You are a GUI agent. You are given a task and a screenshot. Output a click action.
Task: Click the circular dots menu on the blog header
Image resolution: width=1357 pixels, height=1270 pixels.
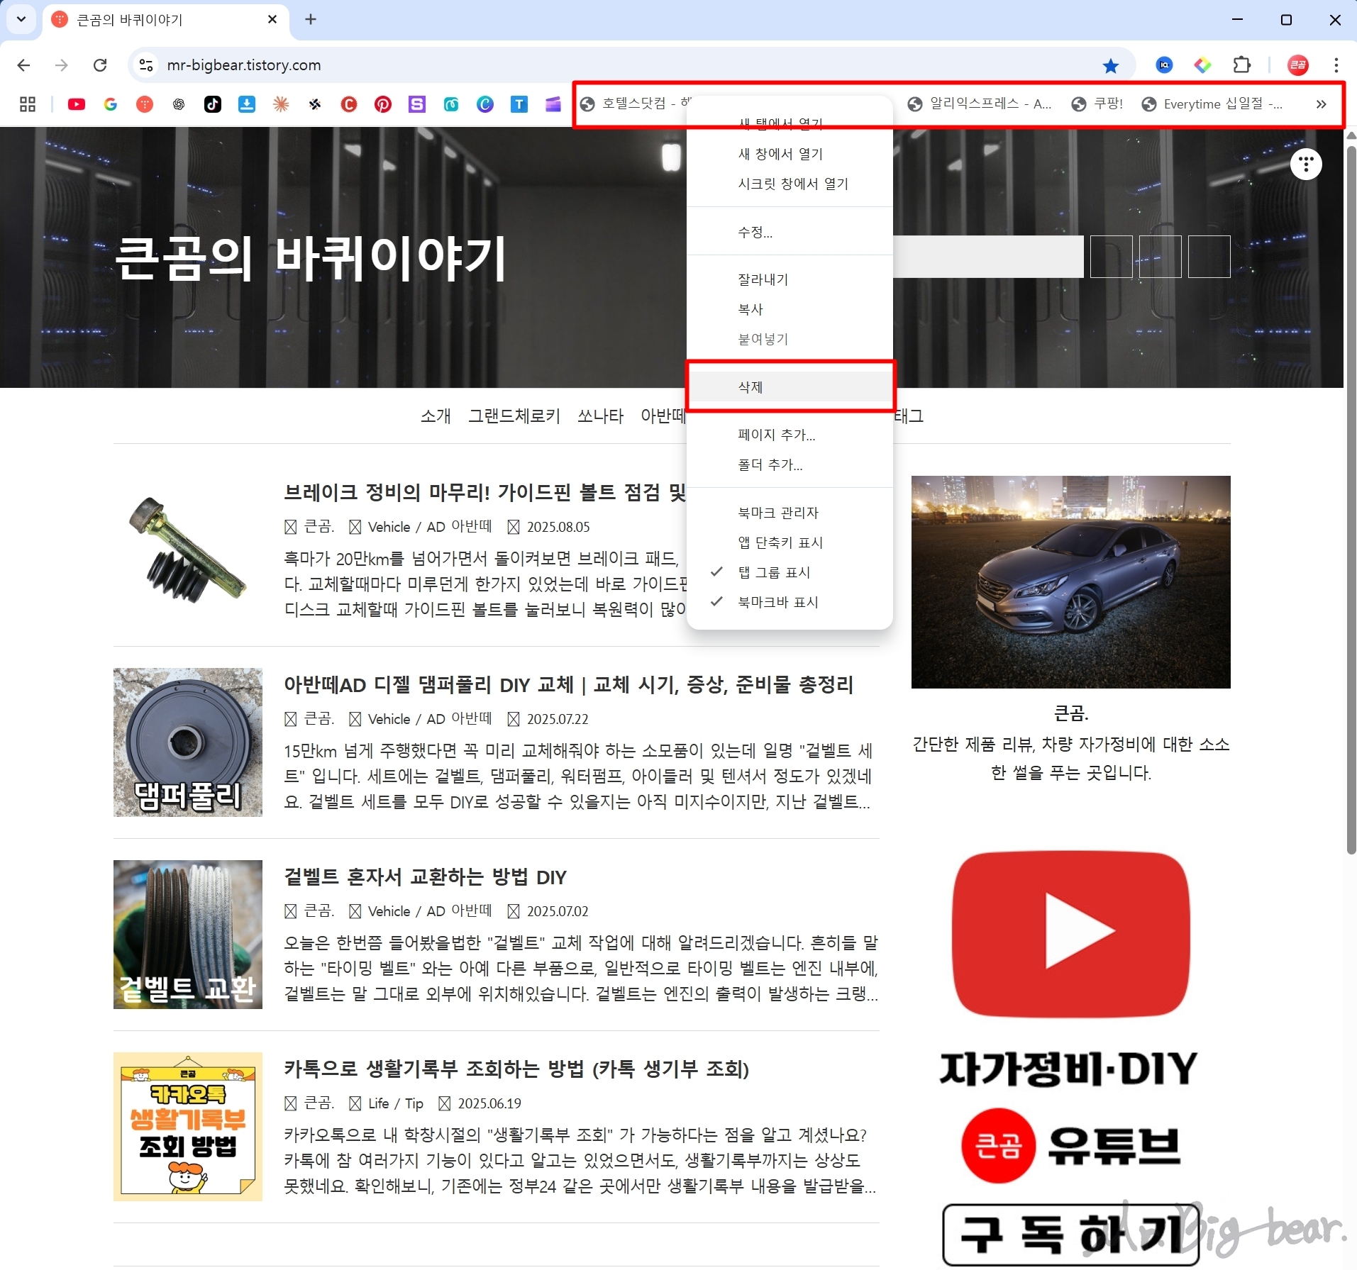[x=1306, y=164]
